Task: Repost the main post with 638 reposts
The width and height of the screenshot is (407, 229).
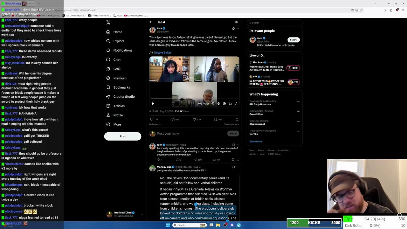Action: (x=176, y=119)
